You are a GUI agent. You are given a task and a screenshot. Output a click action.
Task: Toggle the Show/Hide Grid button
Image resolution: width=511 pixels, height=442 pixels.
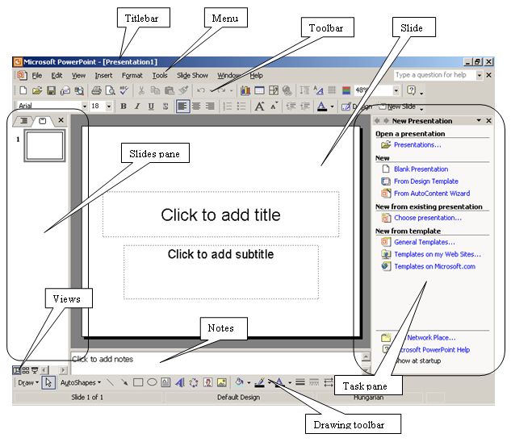pyautogui.click(x=332, y=90)
